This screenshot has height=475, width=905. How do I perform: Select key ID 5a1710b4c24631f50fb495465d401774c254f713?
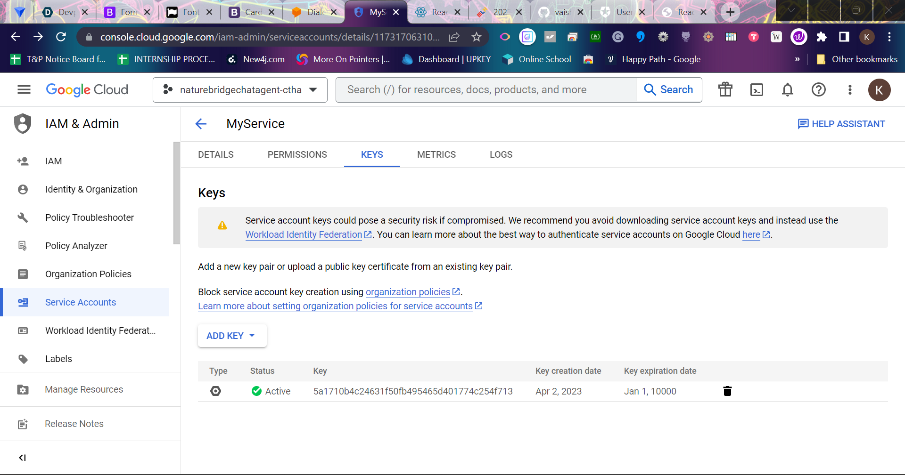[413, 391]
